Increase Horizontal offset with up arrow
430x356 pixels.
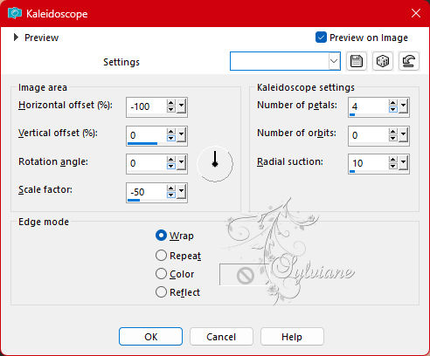coord(171,103)
